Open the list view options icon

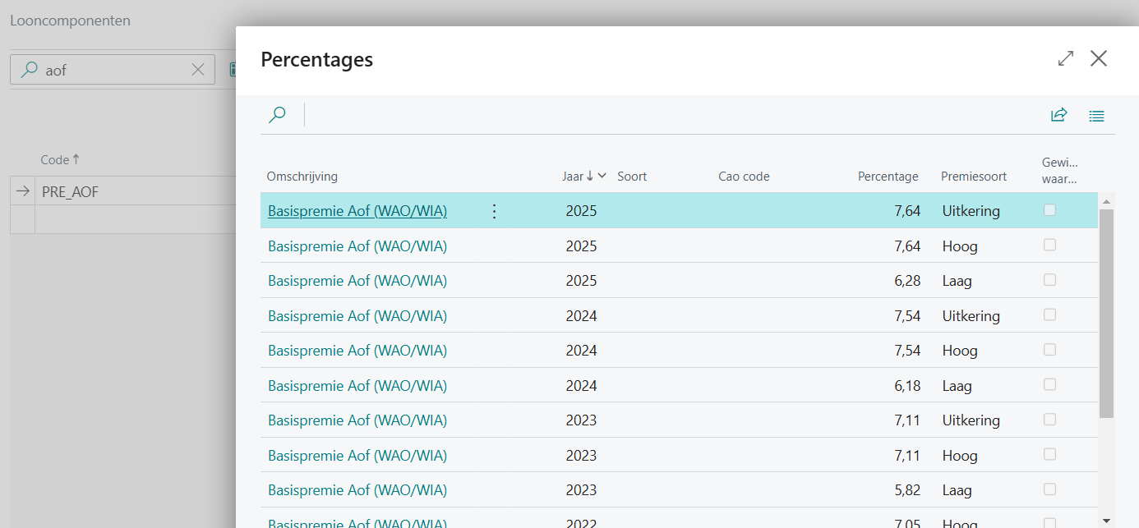click(1096, 116)
